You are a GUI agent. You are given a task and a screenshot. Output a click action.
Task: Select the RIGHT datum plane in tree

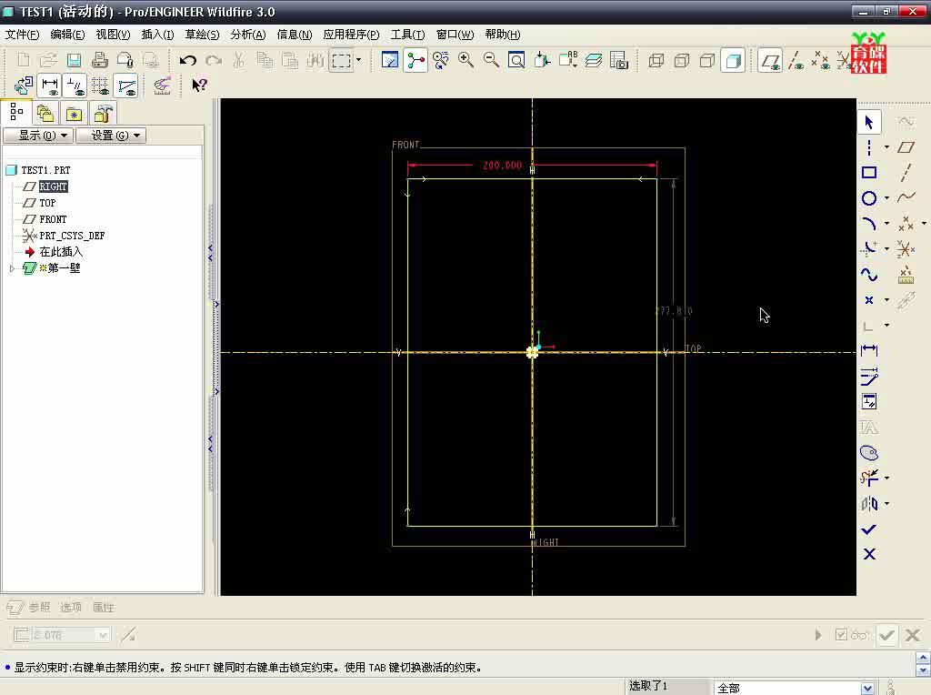tap(54, 186)
